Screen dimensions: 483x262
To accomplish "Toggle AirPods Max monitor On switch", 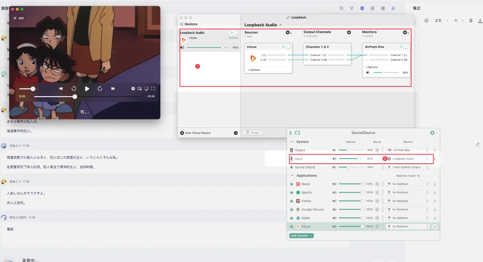I will (x=404, y=47).
